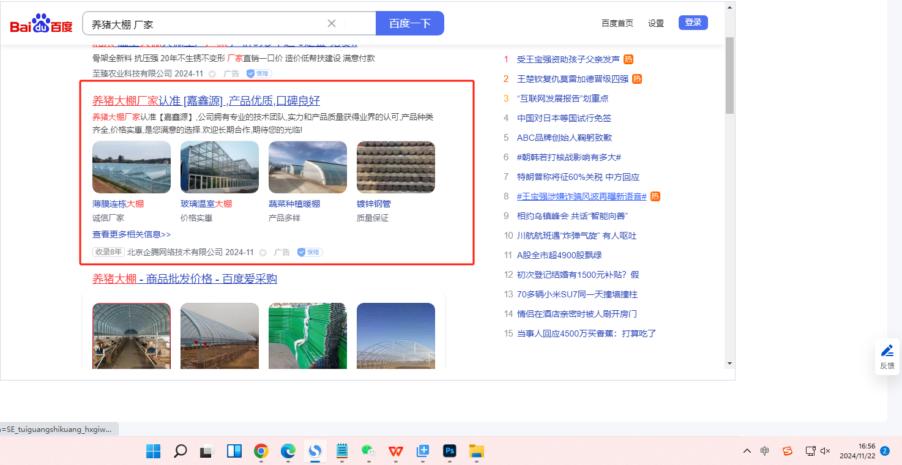Image resolution: width=902 pixels, height=465 pixels.
Task: Toggle the 中 input language indicator
Action: point(765,451)
